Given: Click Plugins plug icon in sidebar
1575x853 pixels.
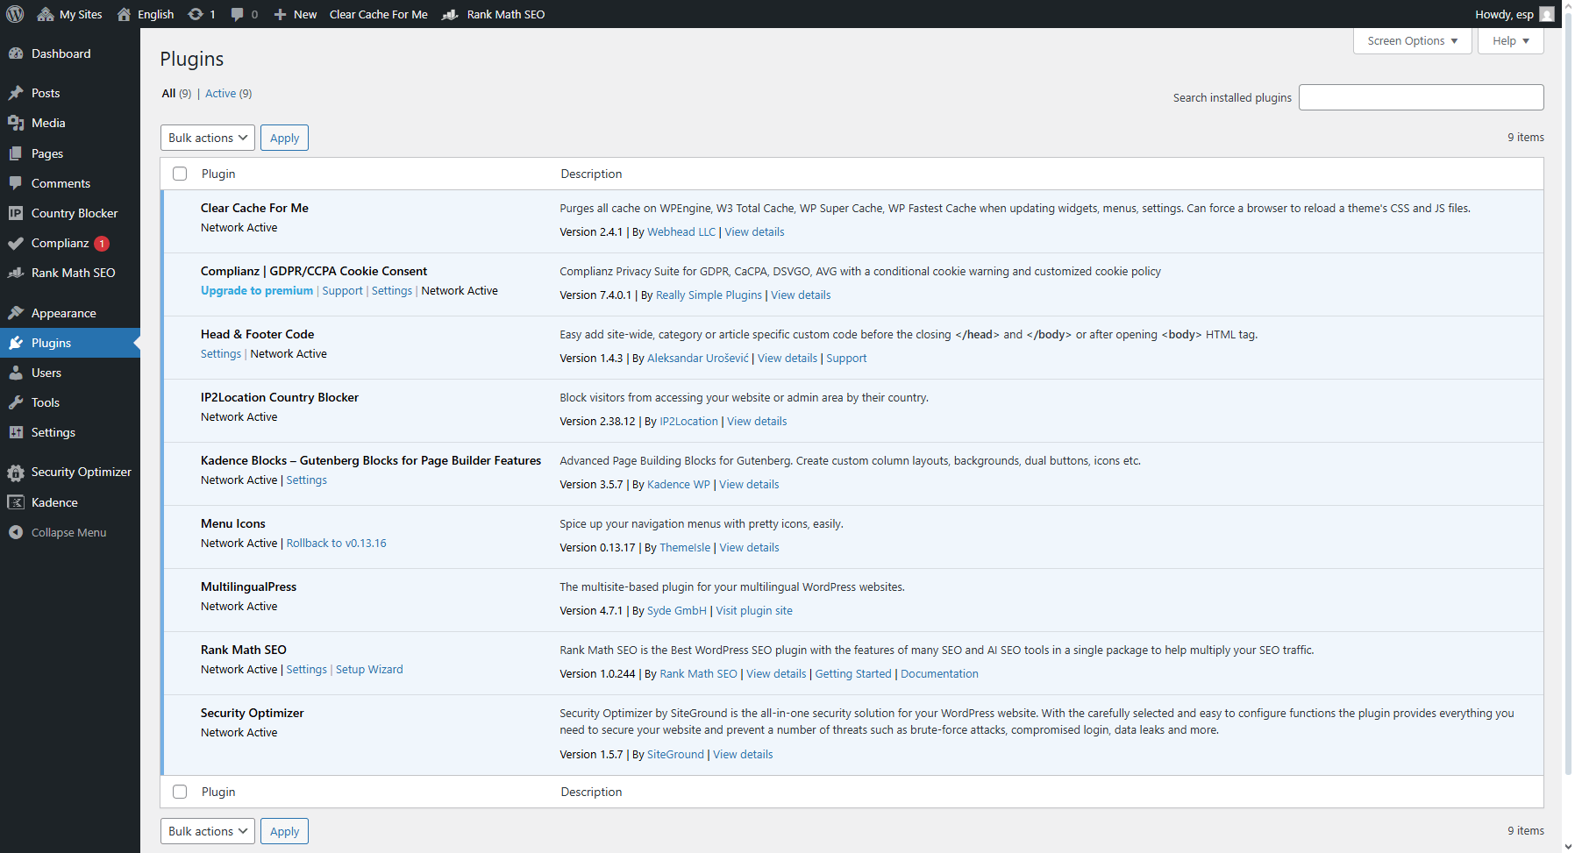Looking at the screenshot, I should [16, 343].
